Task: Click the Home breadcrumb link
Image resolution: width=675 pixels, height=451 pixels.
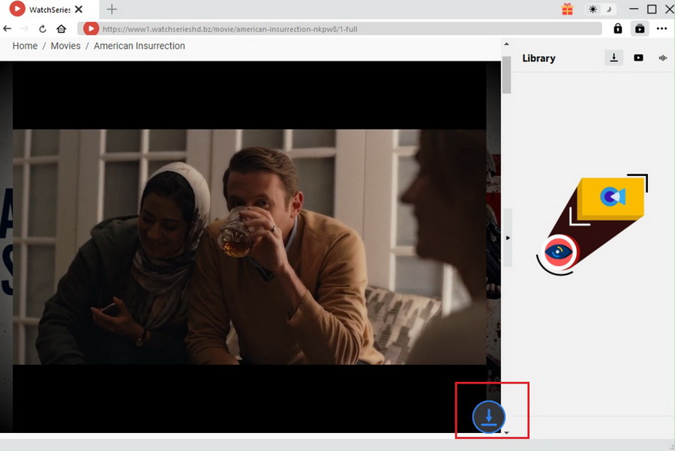Action: (x=25, y=46)
